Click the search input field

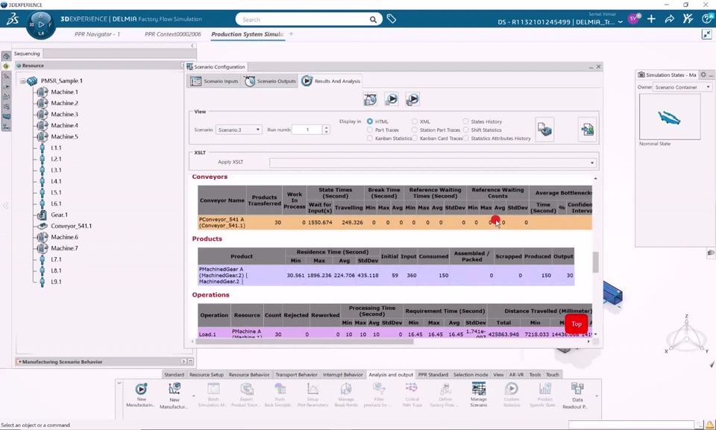click(x=304, y=19)
